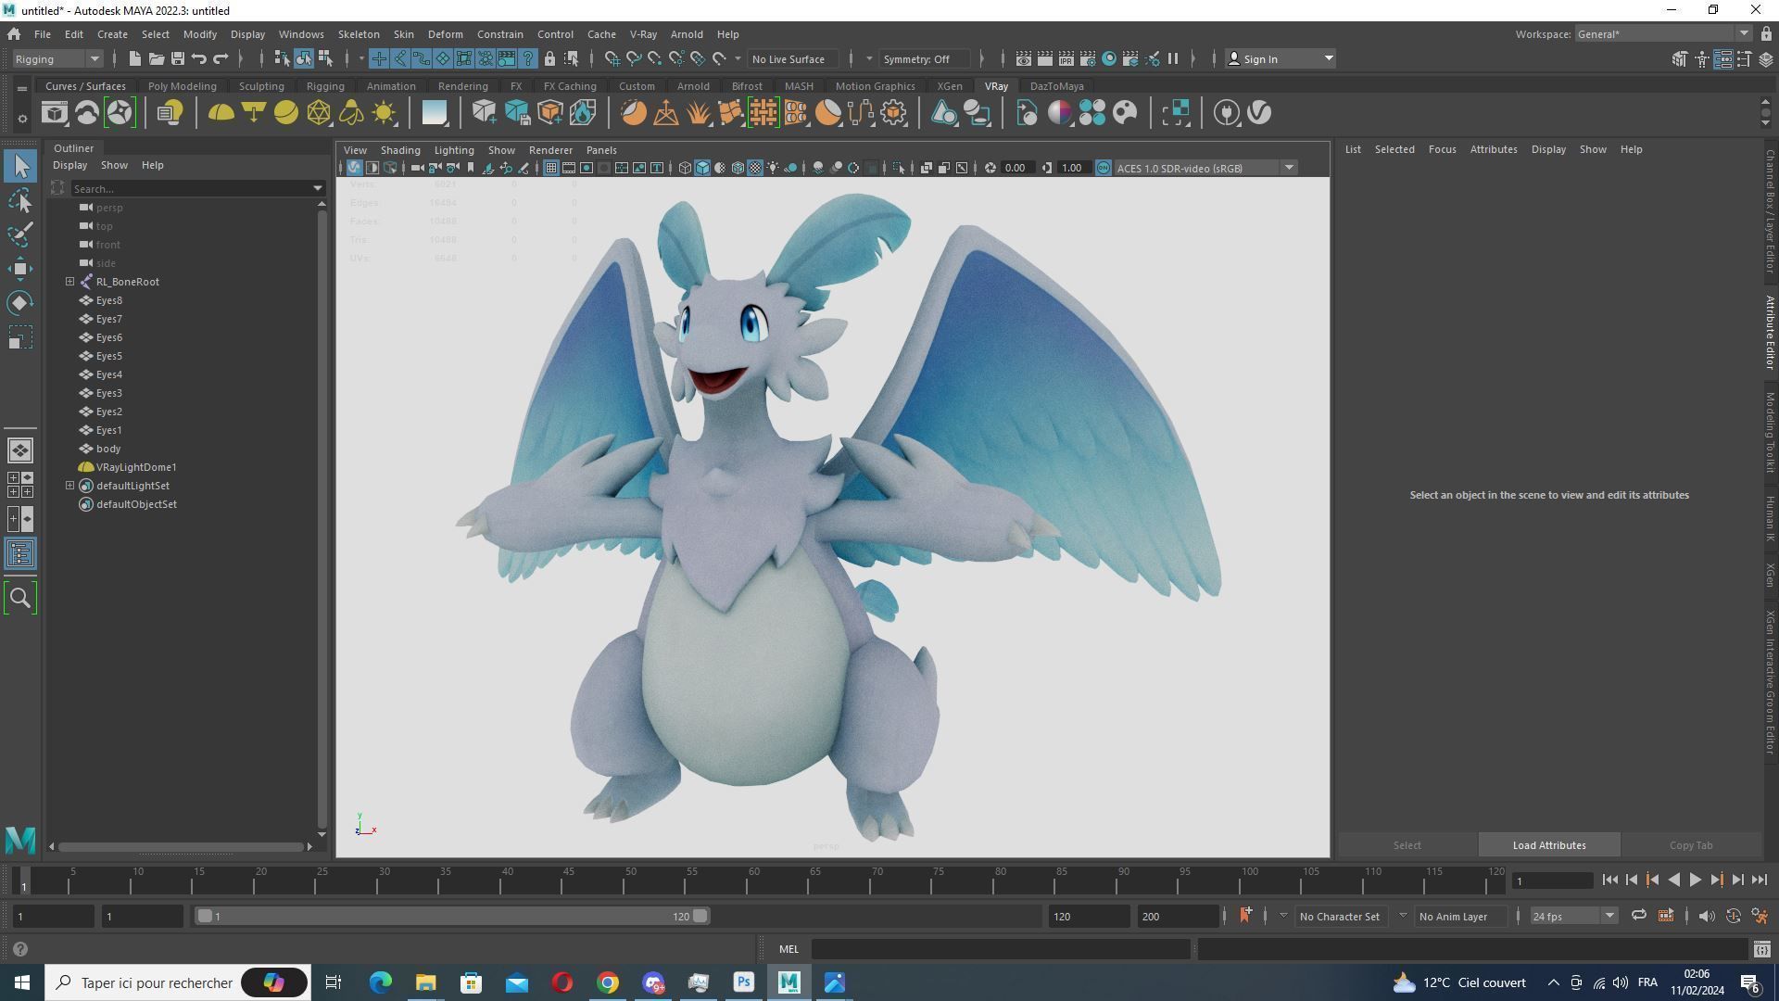Play the animation forwards
1779x1001 pixels.
point(1695,881)
